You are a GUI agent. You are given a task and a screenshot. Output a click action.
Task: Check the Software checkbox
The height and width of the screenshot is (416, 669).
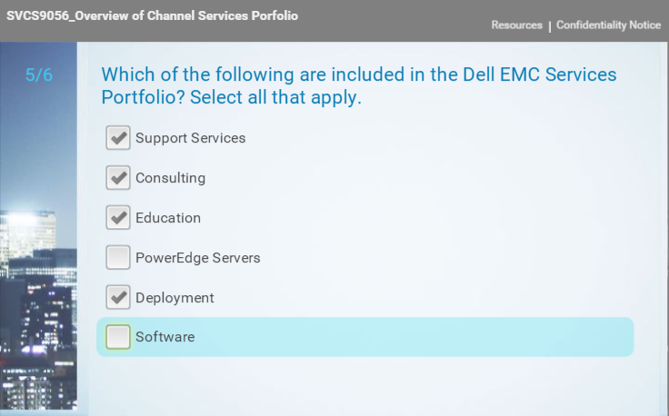click(118, 337)
